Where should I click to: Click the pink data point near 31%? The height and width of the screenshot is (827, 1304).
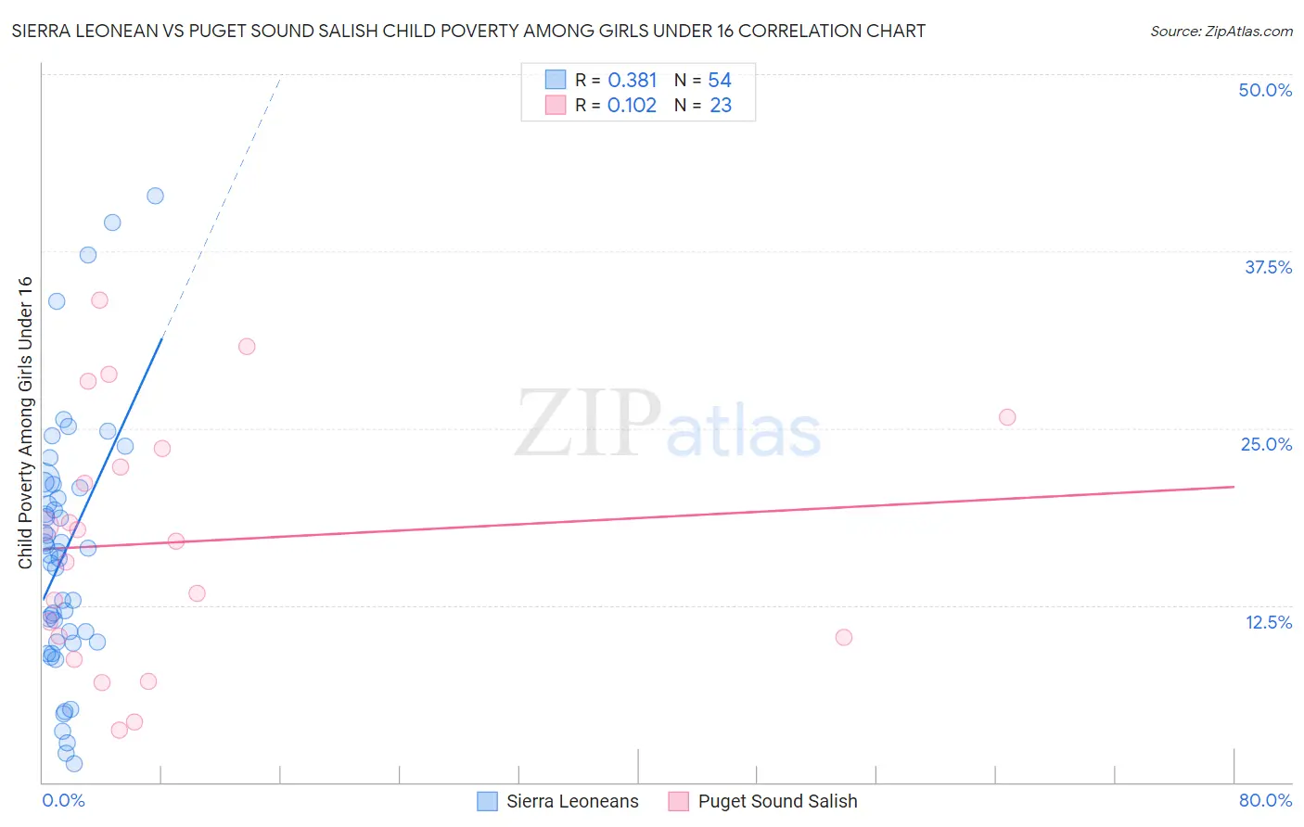click(x=247, y=347)
